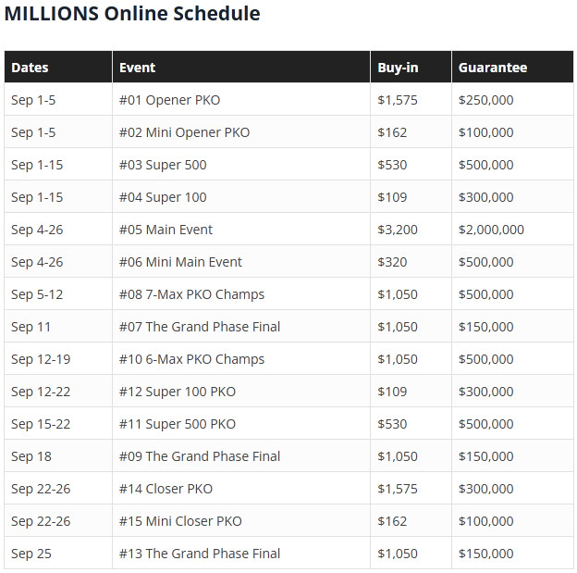This screenshot has height=573, width=577.
Task: Click the MILLIONS Online Schedule heading
Action: (132, 14)
